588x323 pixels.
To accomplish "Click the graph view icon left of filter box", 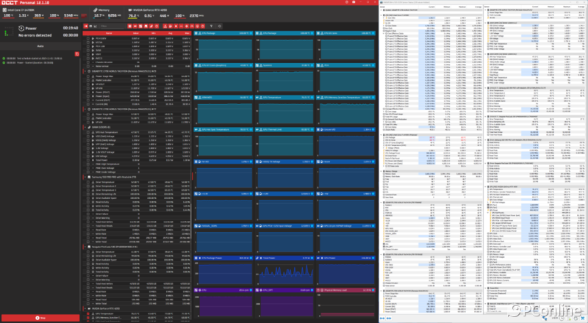I will (95, 26).
